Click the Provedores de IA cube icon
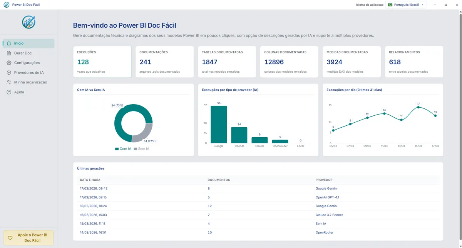Image resolution: width=462 pixels, height=248 pixels. [x=9, y=73]
